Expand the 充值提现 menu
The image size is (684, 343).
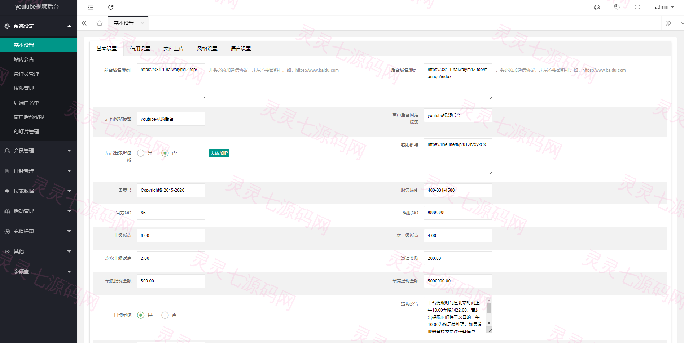tap(69, 231)
